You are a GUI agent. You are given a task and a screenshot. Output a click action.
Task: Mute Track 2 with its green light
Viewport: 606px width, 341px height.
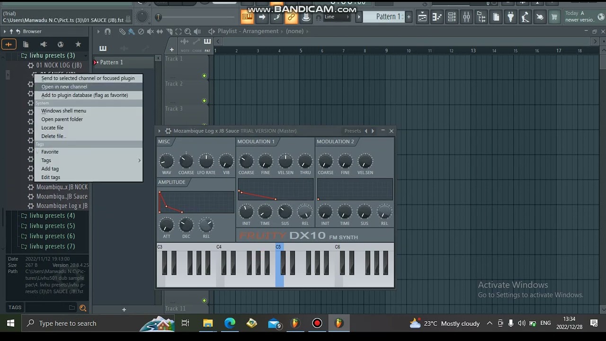tap(205, 100)
